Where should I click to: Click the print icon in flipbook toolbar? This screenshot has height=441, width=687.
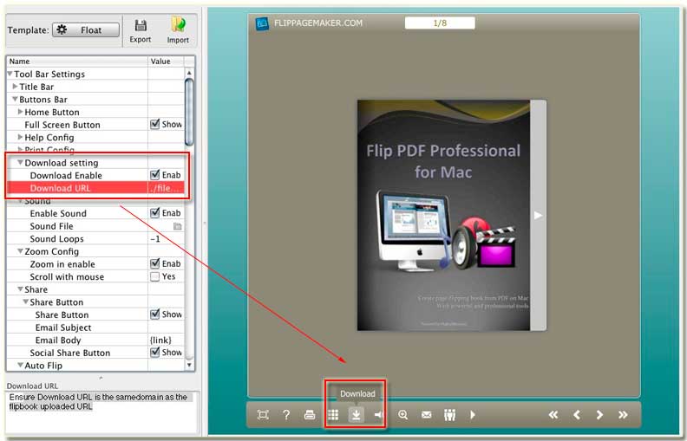point(310,415)
